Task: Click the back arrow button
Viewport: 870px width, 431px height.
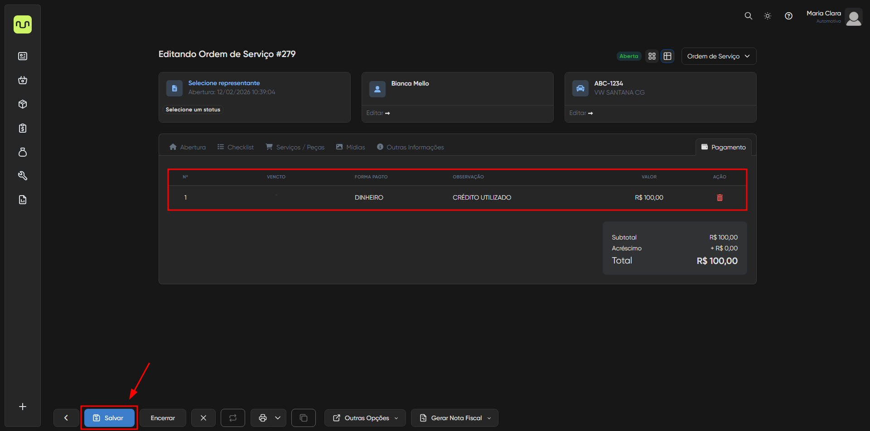Action: pyautogui.click(x=66, y=418)
